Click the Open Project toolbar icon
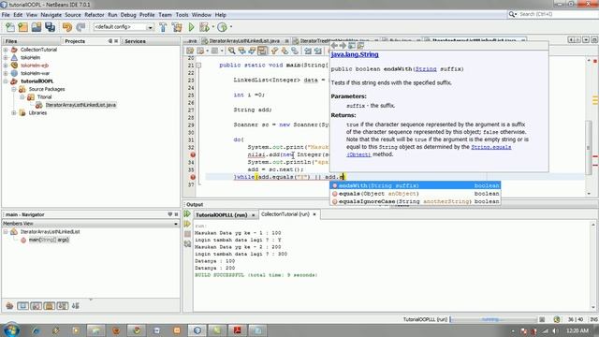The height and width of the screenshot is (337, 599). (x=37, y=27)
